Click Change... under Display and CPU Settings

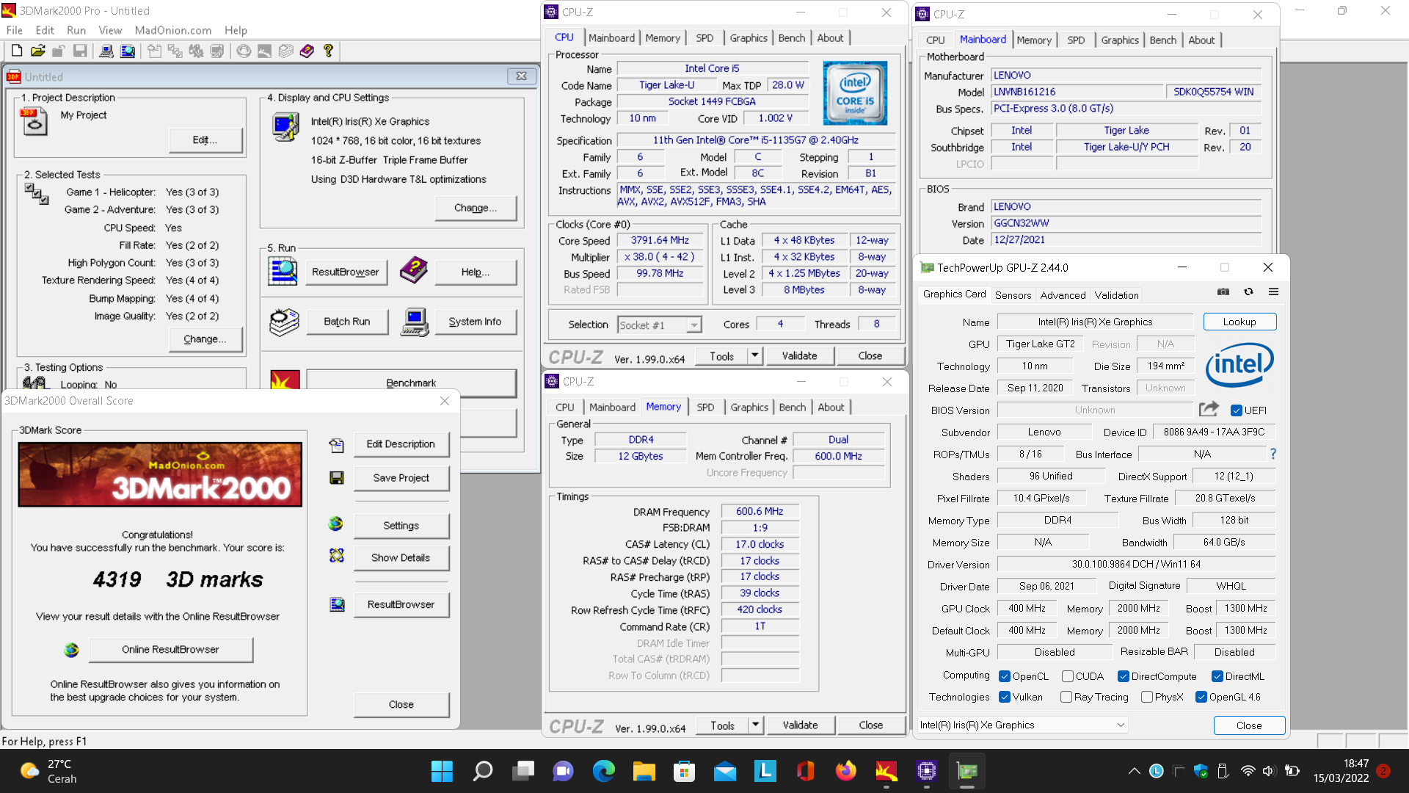(x=476, y=208)
